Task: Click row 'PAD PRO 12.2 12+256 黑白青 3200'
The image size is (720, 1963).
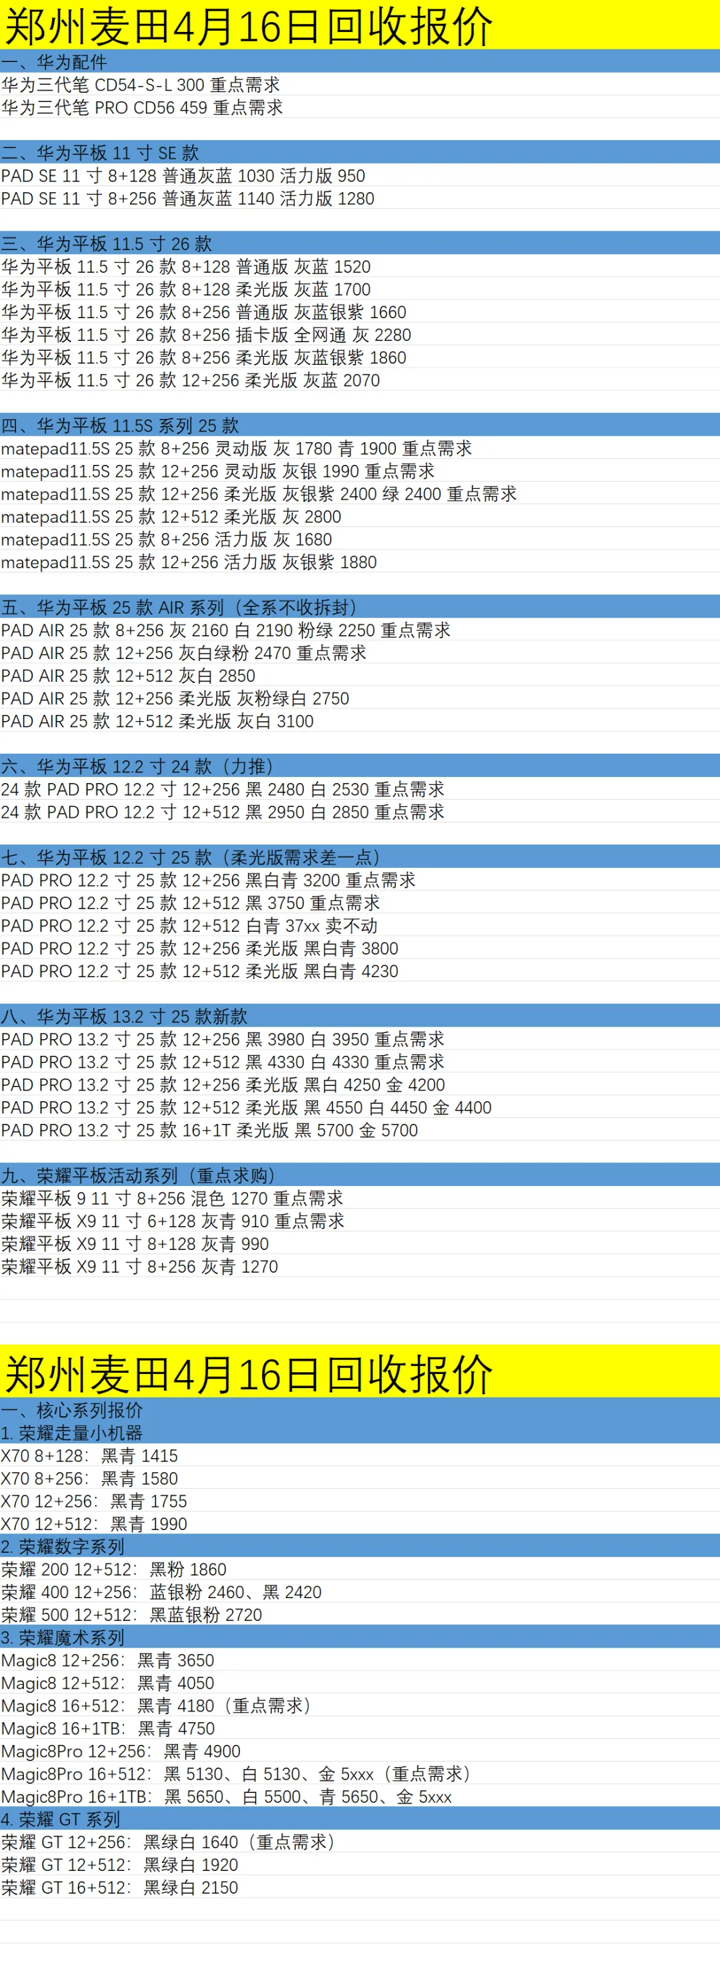Action: [359, 880]
